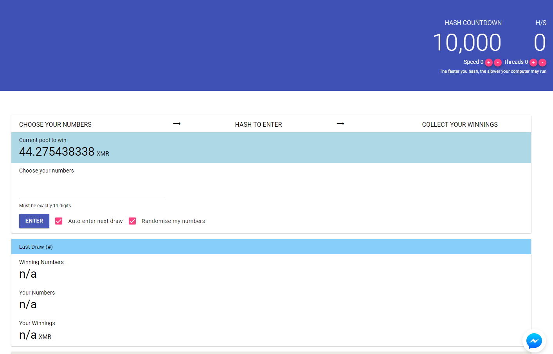Click the Current pool to win label
The image size is (553, 354).
[x=43, y=140]
